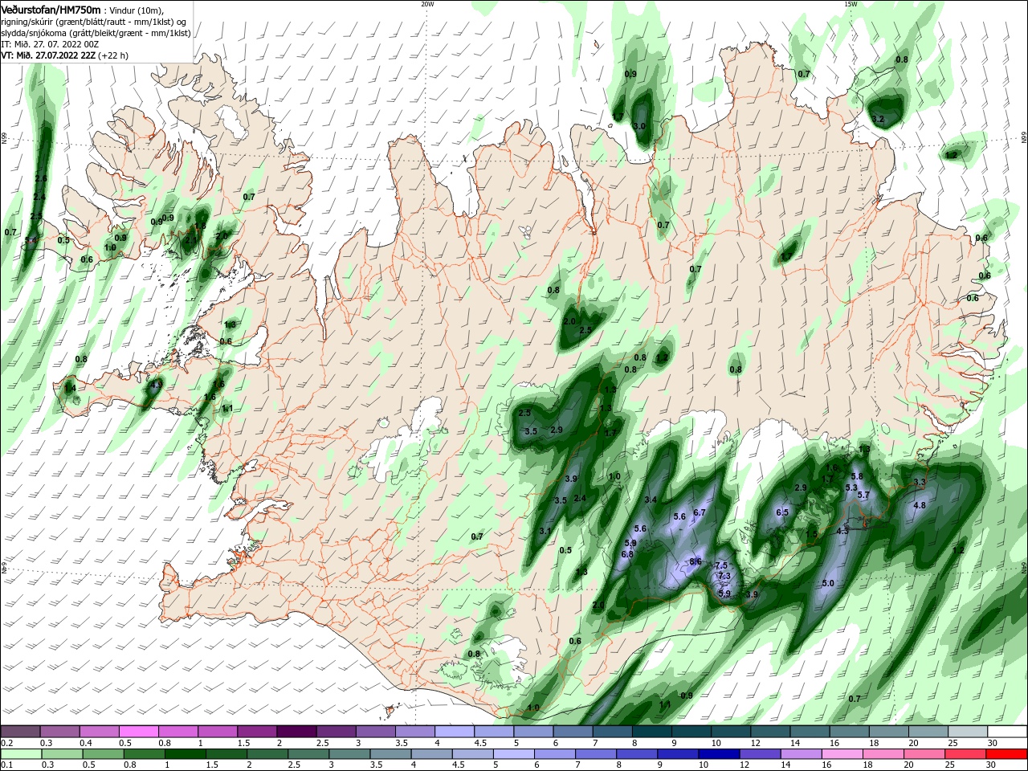Click the 'VT: Mið. 27.07.2022 22Z' line
This screenshot has height=771, width=1028.
point(49,55)
